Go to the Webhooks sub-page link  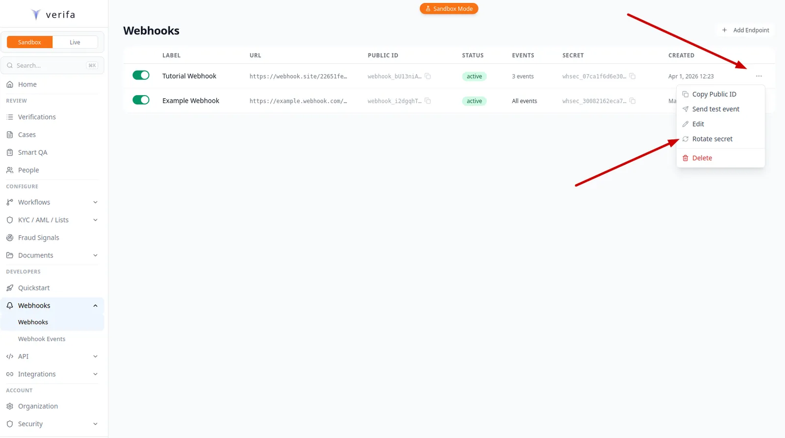33,322
